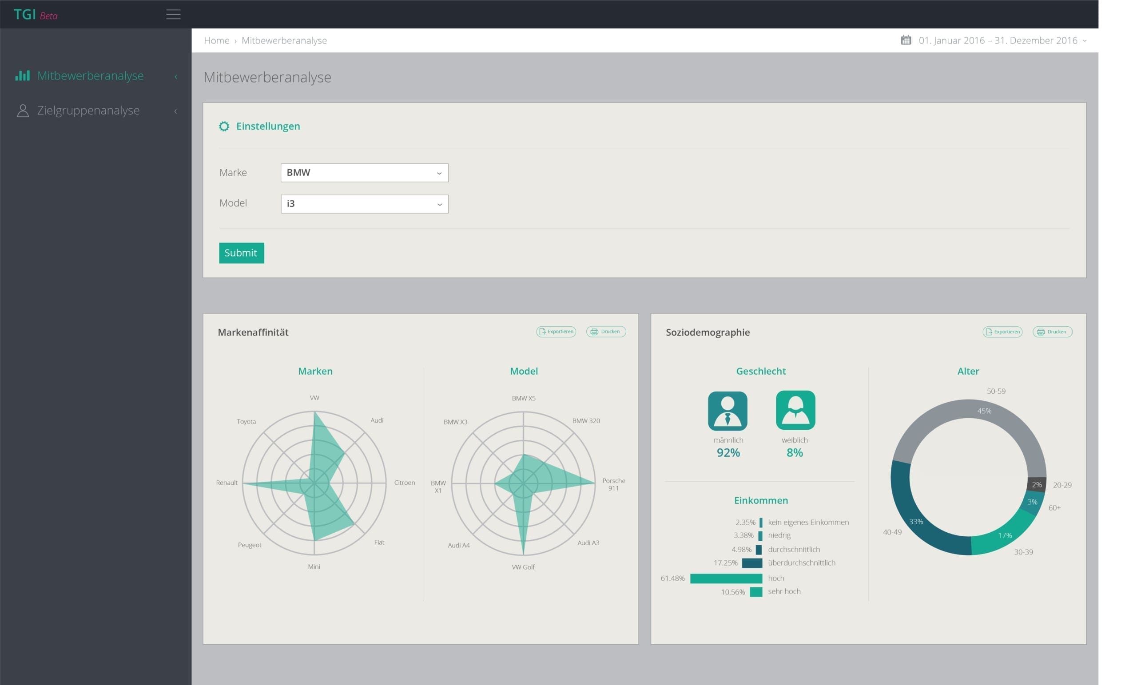Click the Alter heading

tap(968, 371)
